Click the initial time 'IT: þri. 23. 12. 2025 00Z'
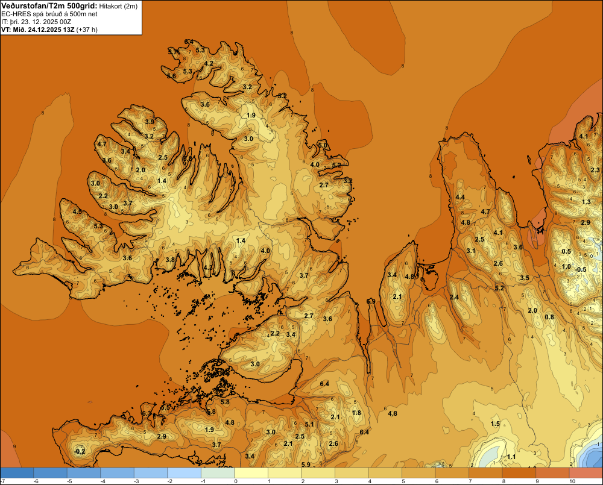Viewport: 603px width, 485px height. coord(36,22)
